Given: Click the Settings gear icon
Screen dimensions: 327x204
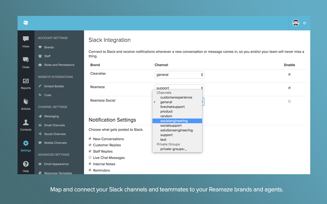Looking at the screenshot, I should (x=26, y=143).
